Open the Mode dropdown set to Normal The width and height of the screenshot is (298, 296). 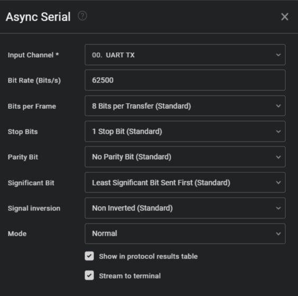coord(185,234)
